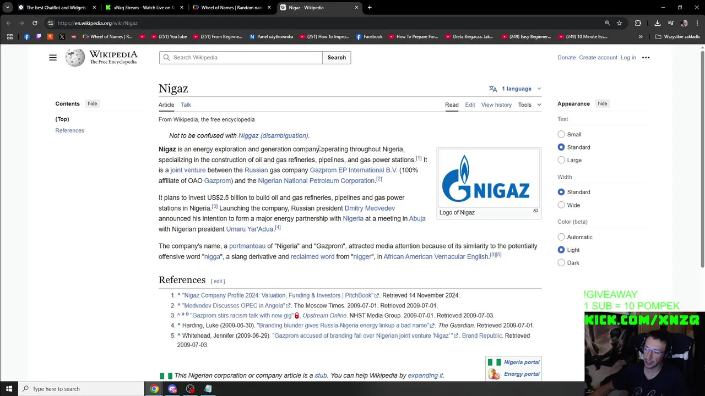Viewport: 705px width, 396px height.
Task: Click the OBS taskbar icon
Action: point(191,389)
